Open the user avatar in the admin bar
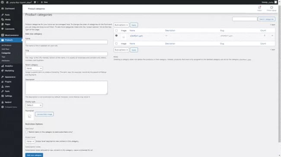Viewport: 281px width, 157px height. coord(276,2)
